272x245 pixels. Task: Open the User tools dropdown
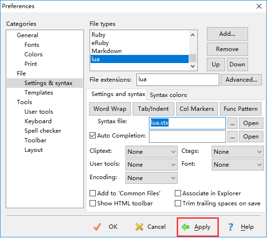point(151,165)
